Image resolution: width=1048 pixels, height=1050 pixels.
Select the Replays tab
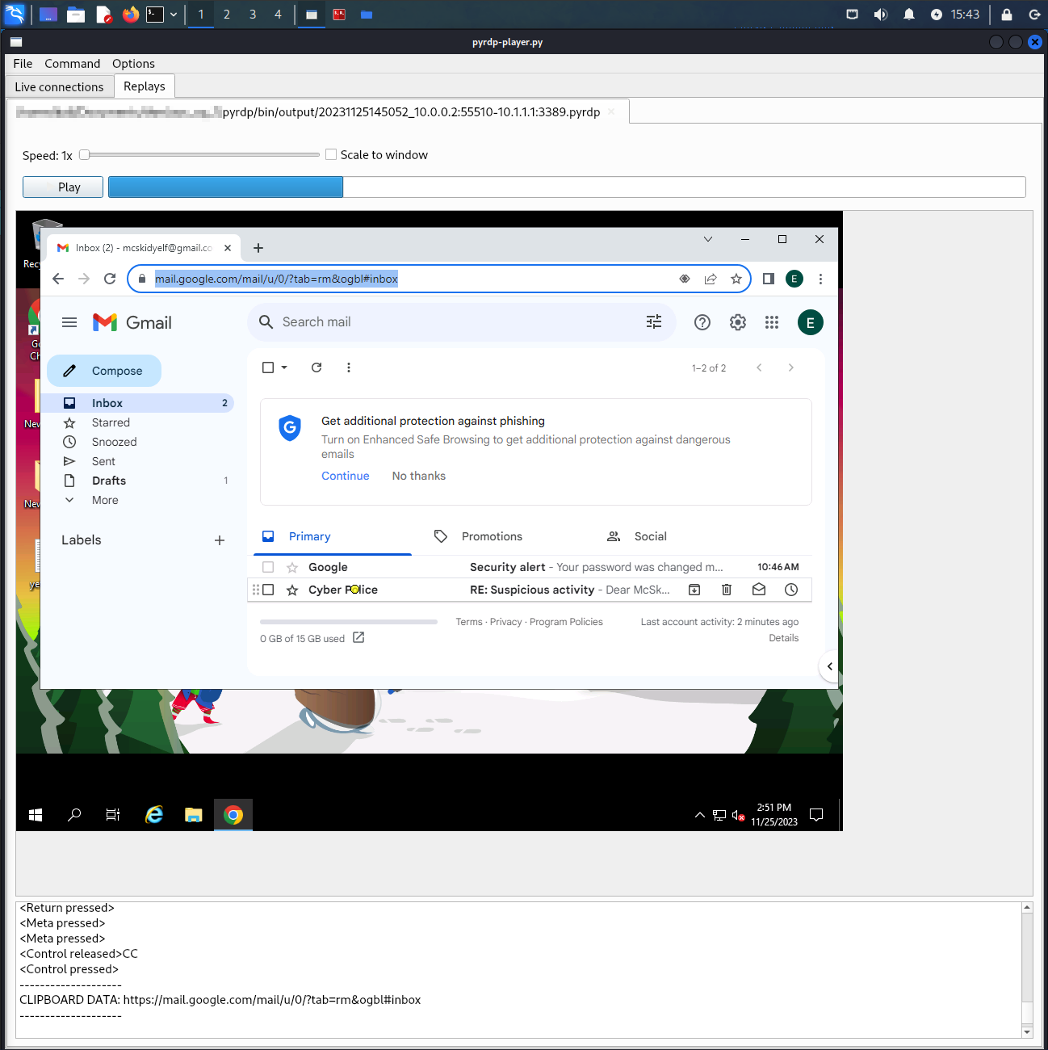(x=145, y=86)
